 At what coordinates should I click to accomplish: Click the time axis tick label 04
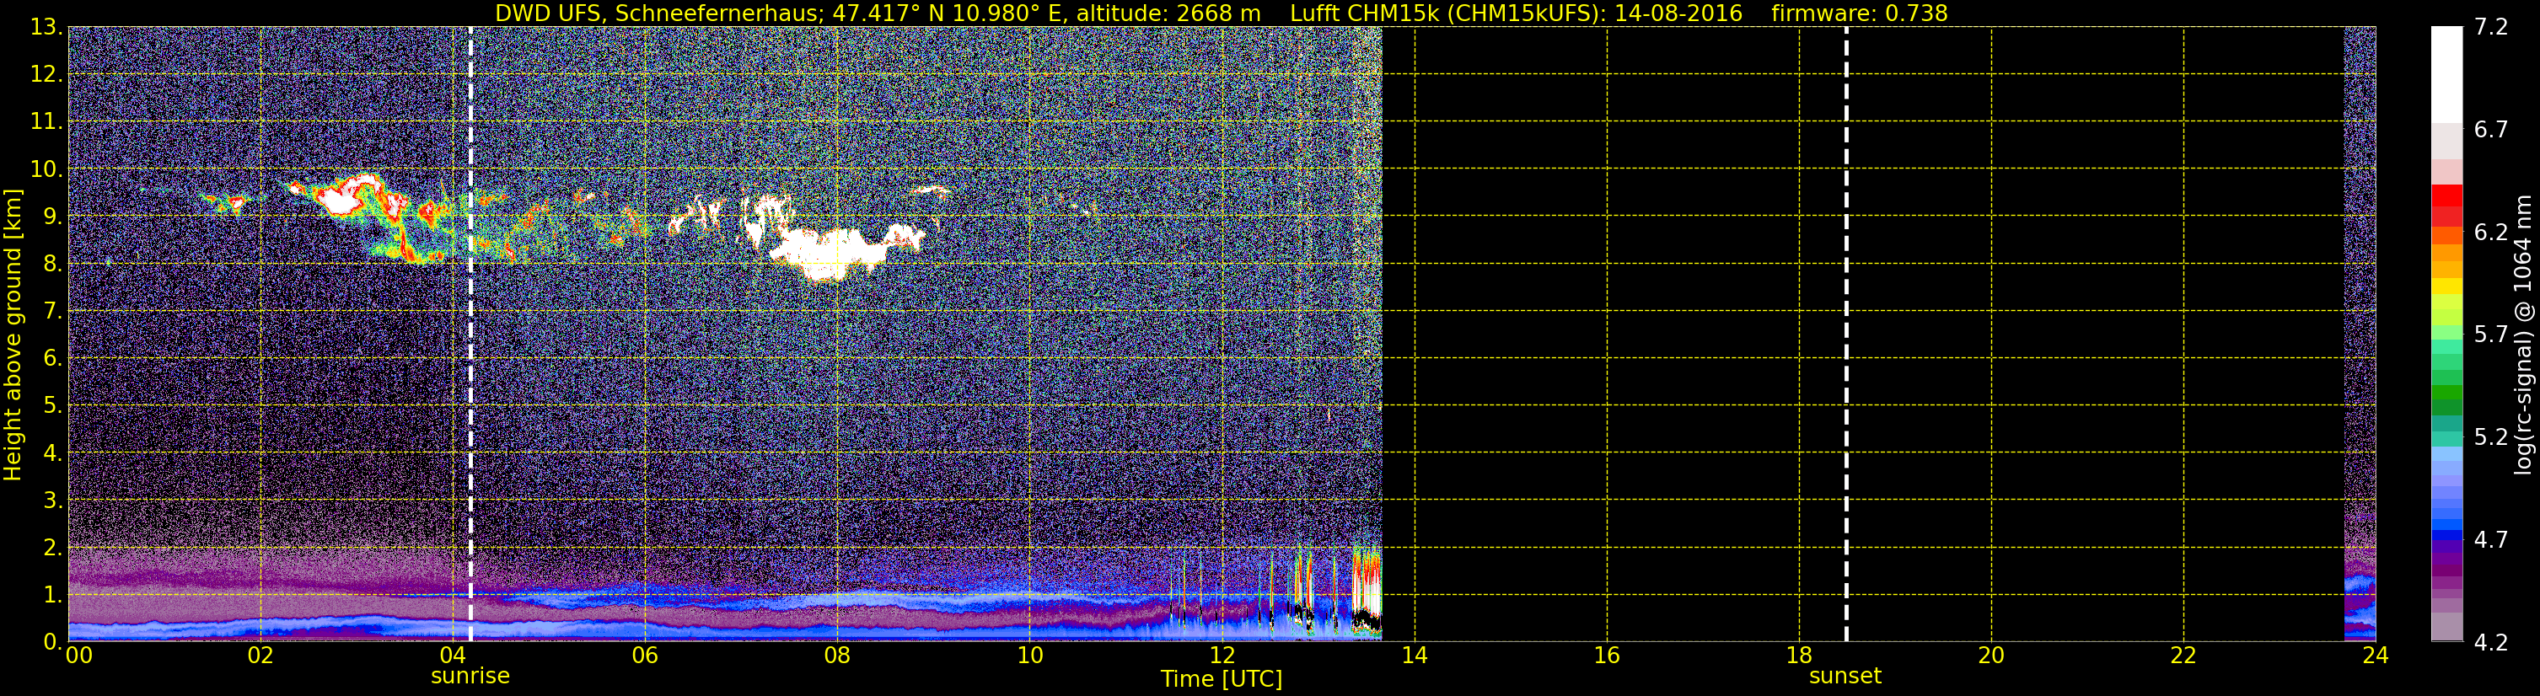pos(453,656)
